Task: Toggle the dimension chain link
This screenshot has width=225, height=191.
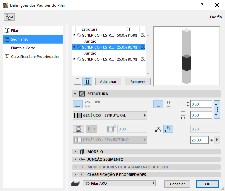Action: pyautogui.click(x=217, y=109)
